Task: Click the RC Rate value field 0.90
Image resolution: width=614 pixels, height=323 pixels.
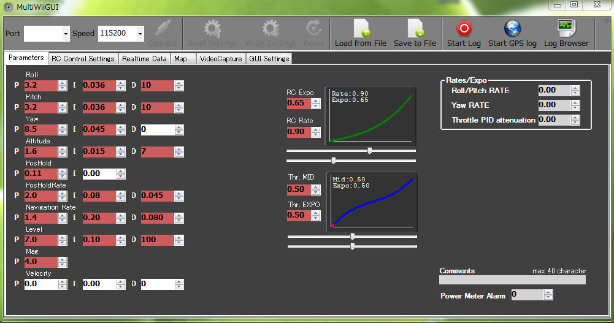Action: tap(299, 132)
